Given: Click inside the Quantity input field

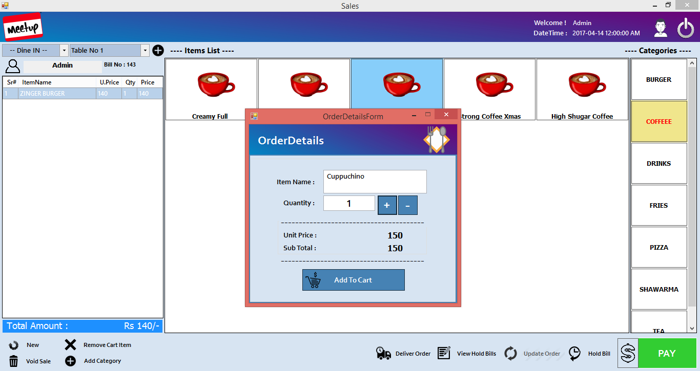Looking at the screenshot, I should [349, 203].
